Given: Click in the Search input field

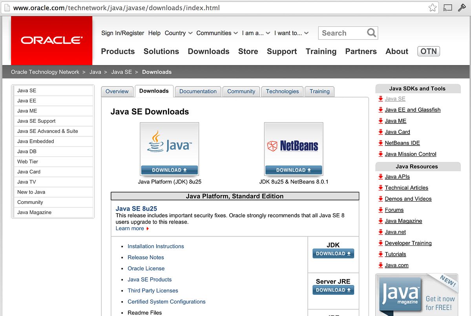Looking at the screenshot, I should [343, 33].
